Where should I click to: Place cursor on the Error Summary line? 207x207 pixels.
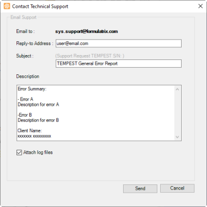32,89
